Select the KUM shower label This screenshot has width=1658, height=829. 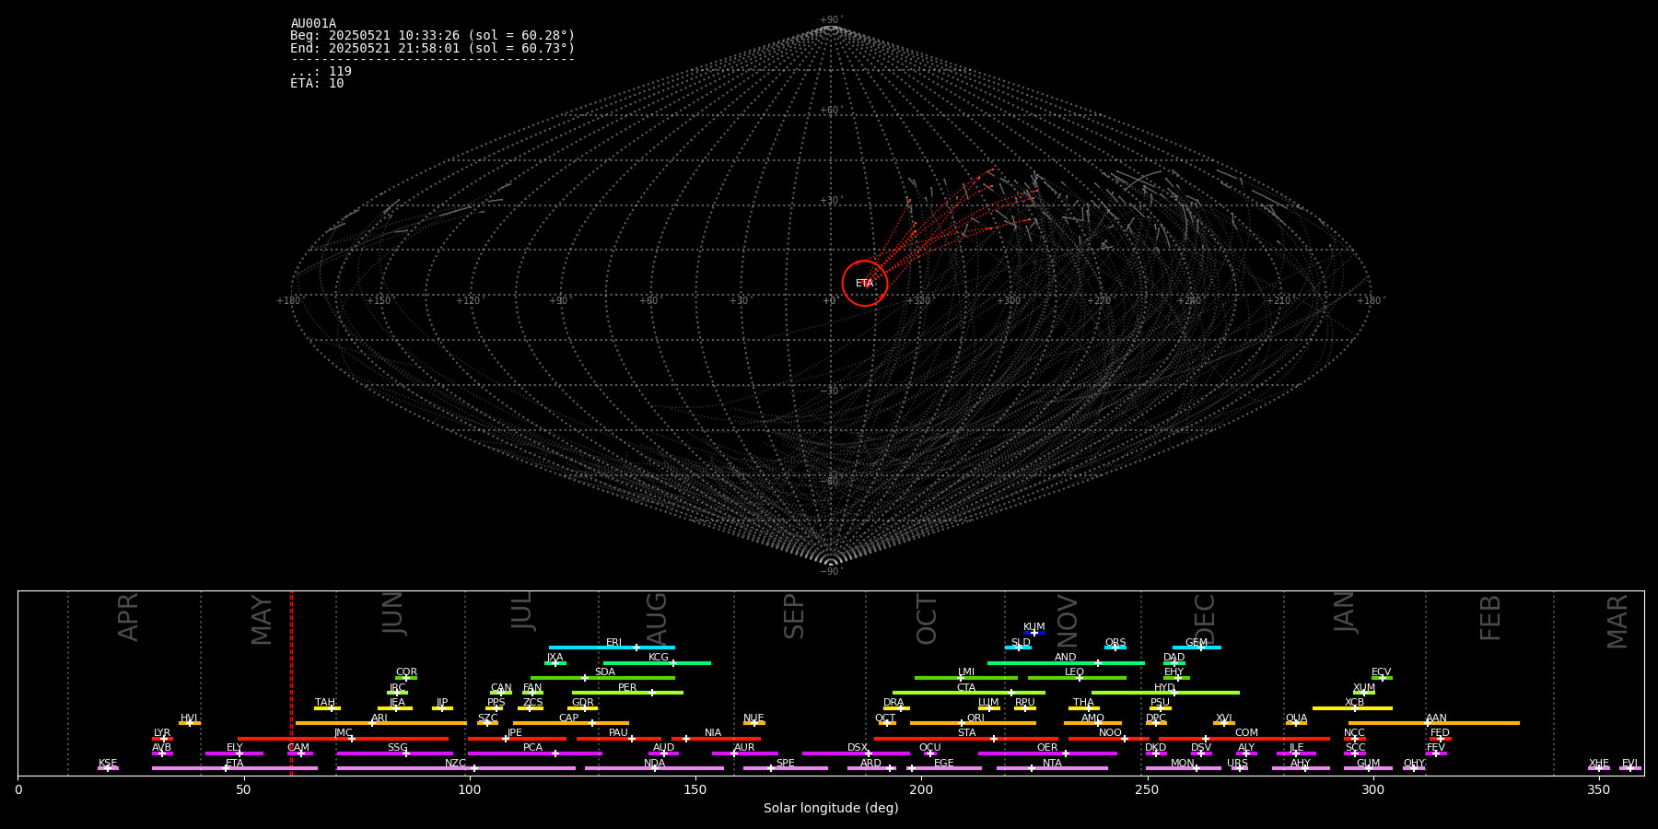1034,627
